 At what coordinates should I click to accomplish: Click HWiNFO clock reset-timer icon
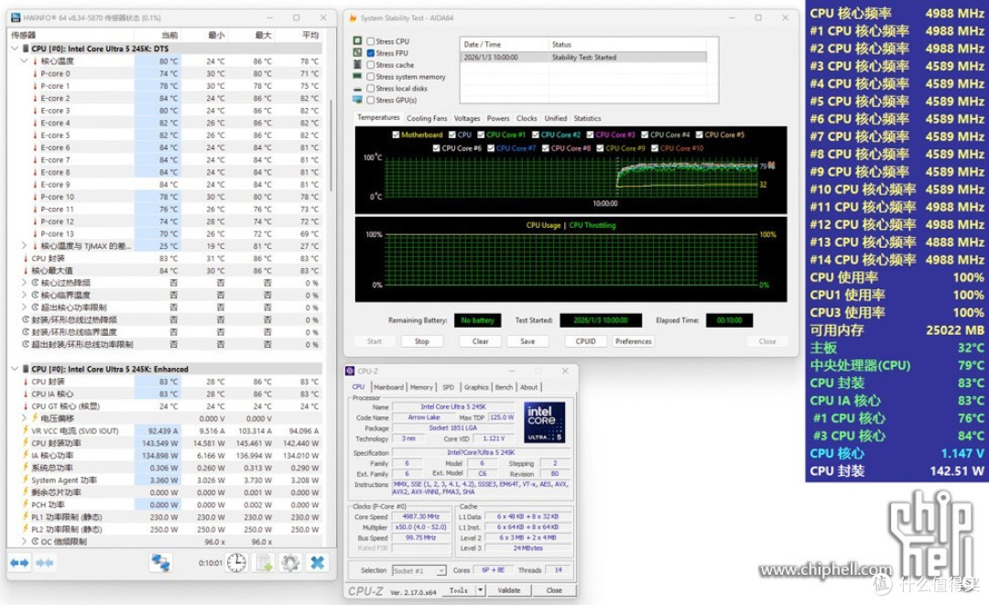coord(236,563)
